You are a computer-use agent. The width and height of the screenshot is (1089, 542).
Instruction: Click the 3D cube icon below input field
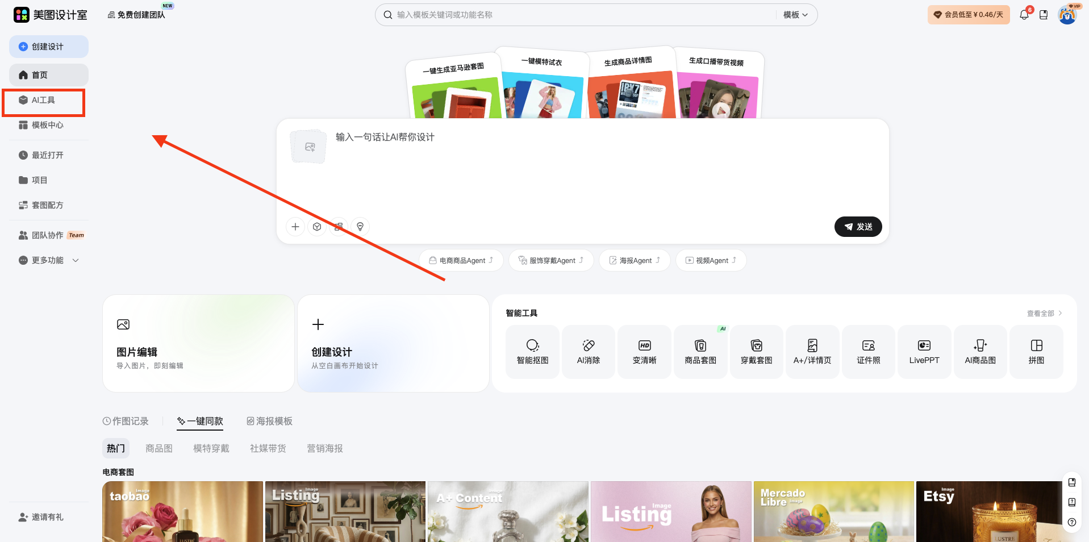pyautogui.click(x=316, y=226)
